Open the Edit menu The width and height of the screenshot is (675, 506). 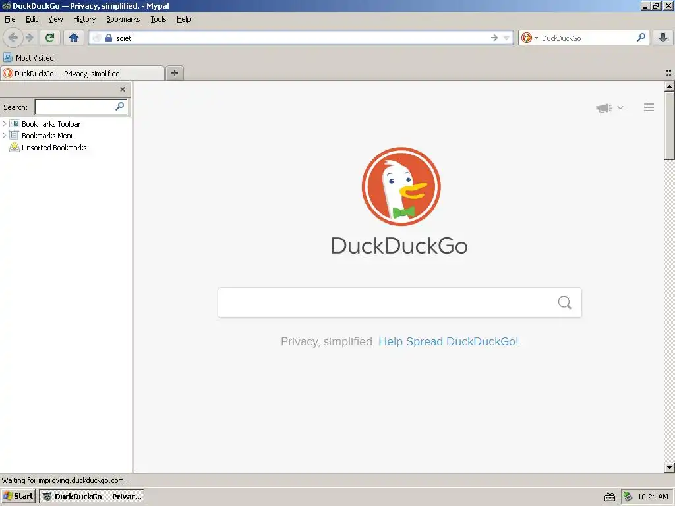32,19
